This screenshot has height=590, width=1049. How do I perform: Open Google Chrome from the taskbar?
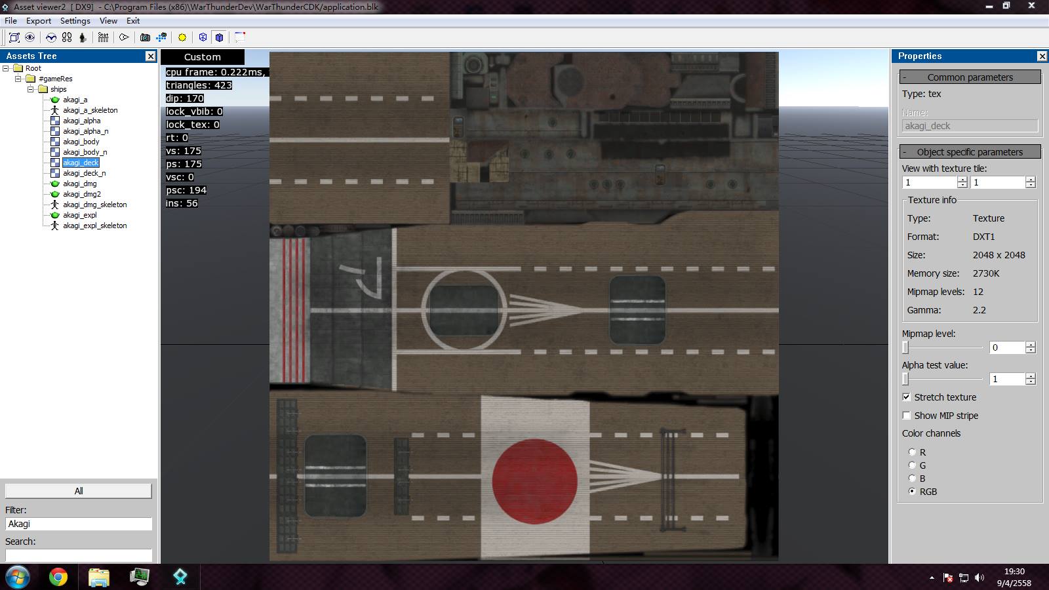click(x=58, y=577)
